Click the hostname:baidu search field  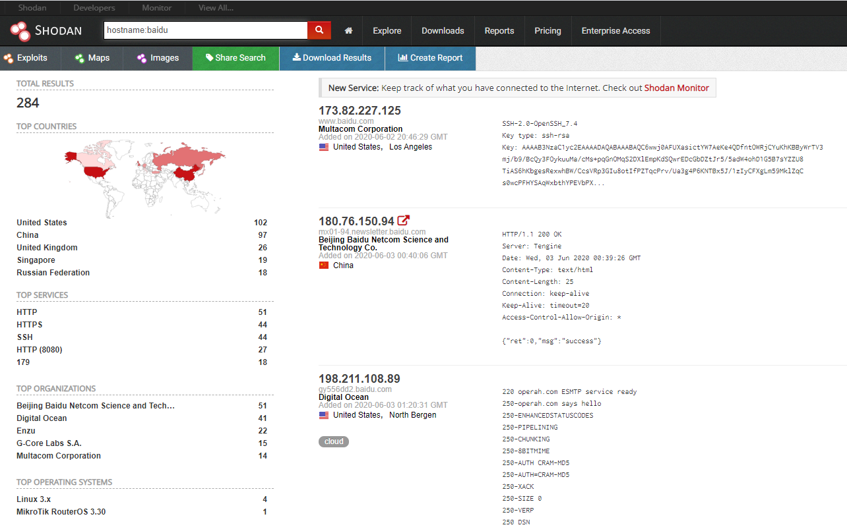point(206,30)
